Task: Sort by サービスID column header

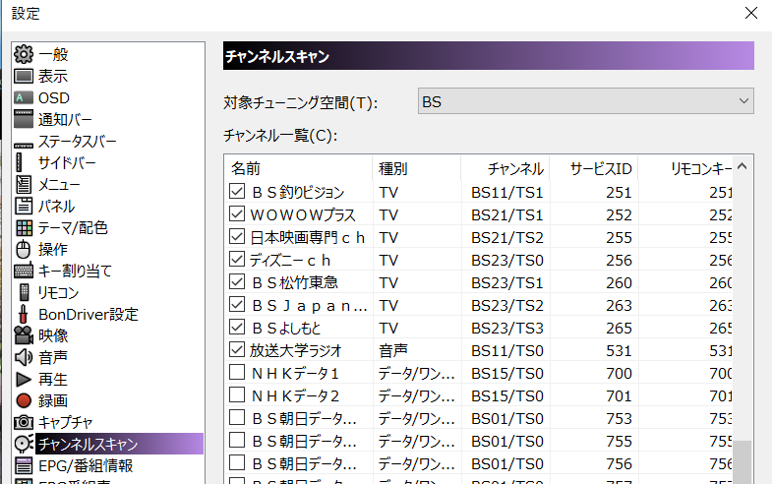Action: coord(594,168)
